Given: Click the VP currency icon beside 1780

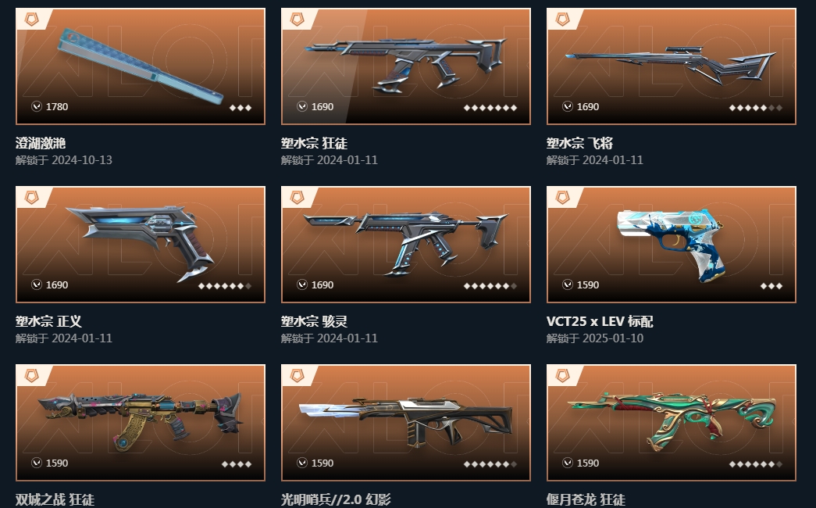Looking at the screenshot, I should coord(37,106).
